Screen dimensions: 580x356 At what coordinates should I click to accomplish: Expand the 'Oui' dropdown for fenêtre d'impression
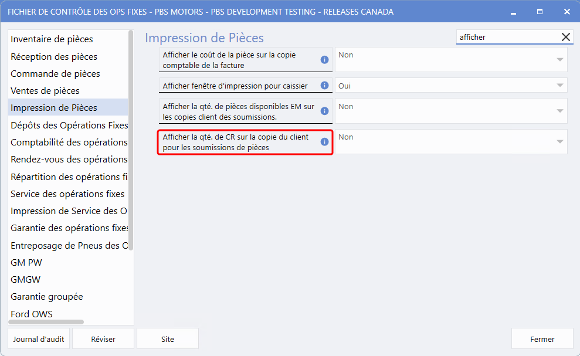[559, 86]
